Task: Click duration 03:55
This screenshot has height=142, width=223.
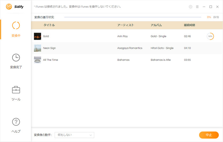Action: coord(187,60)
